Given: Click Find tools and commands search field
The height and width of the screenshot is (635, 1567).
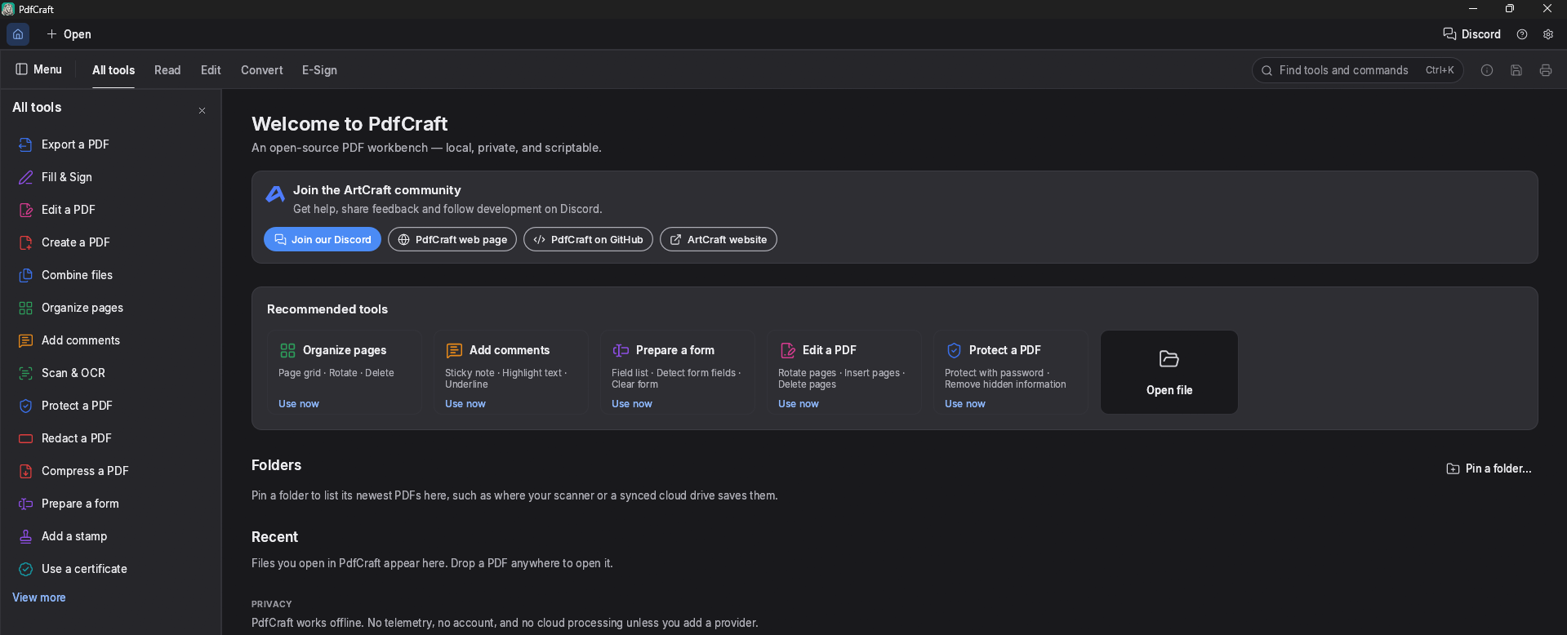Looking at the screenshot, I should (1358, 70).
